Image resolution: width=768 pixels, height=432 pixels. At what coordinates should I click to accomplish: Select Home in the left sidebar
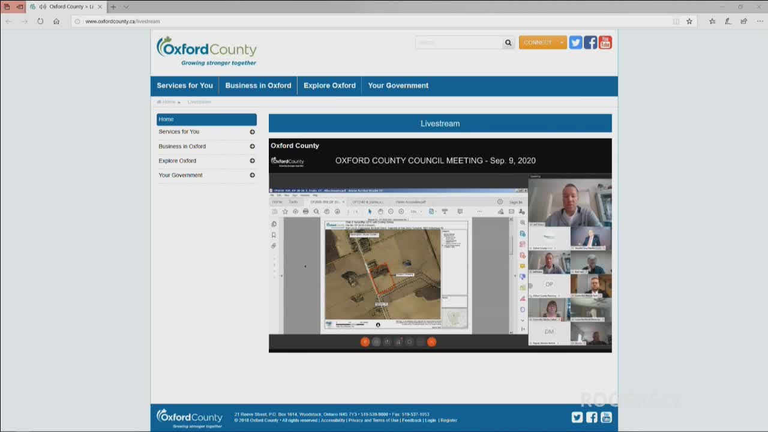(206, 119)
